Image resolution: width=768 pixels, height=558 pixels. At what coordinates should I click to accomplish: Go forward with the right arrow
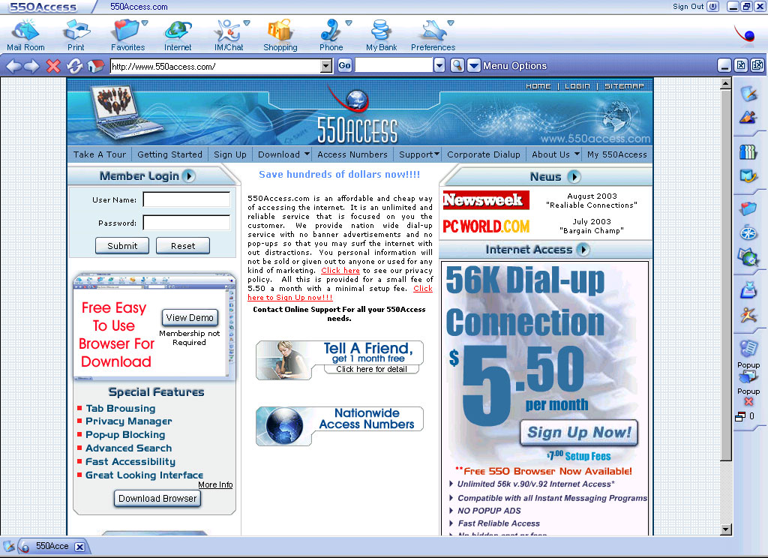click(x=31, y=66)
